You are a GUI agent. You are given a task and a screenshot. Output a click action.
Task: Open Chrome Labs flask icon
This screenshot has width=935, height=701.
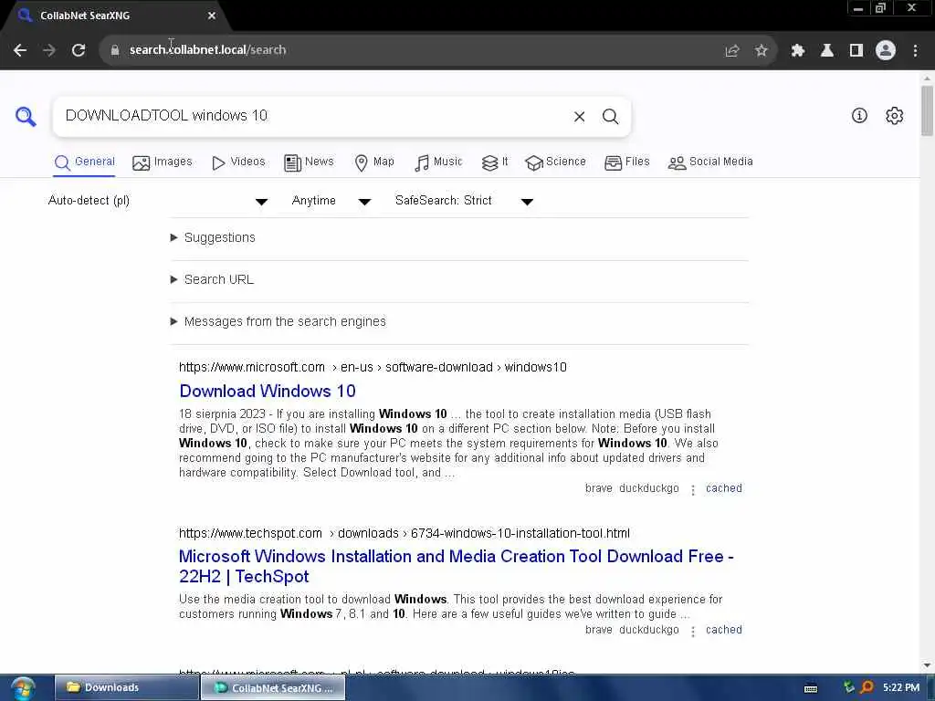[826, 51]
